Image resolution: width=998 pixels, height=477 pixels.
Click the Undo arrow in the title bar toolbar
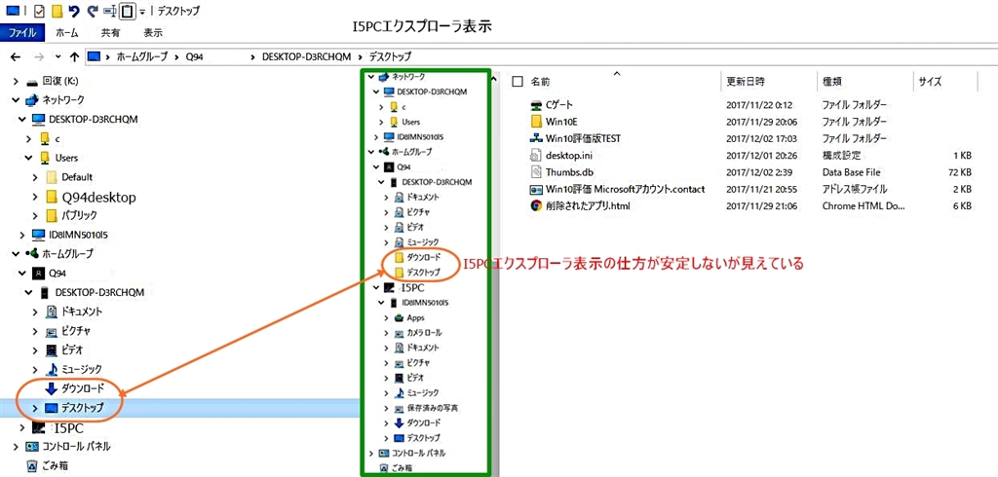tap(74, 10)
